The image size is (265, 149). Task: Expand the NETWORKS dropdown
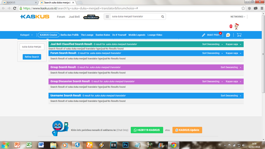click(x=238, y=17)
